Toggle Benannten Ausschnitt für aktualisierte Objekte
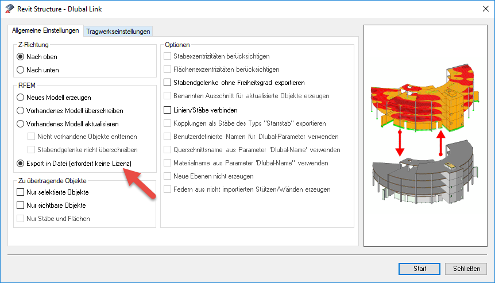 [x=167, y=96]
